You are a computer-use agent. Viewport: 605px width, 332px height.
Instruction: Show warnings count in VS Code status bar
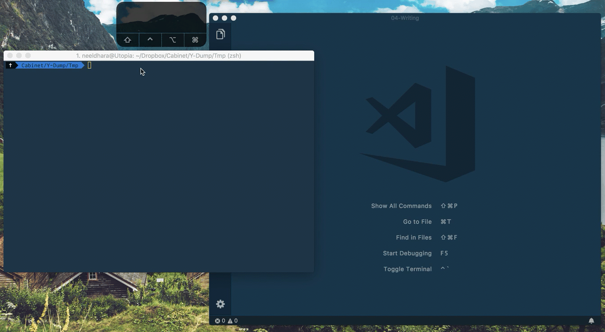coord(233,321)
